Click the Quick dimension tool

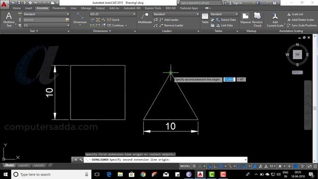113,20
